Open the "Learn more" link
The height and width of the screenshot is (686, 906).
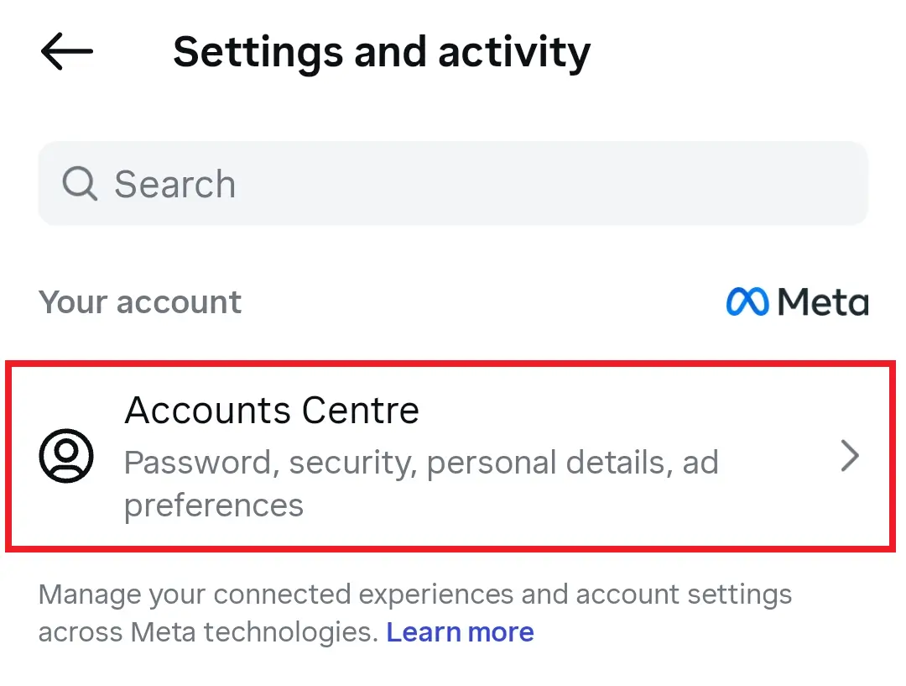click(460, 631)
